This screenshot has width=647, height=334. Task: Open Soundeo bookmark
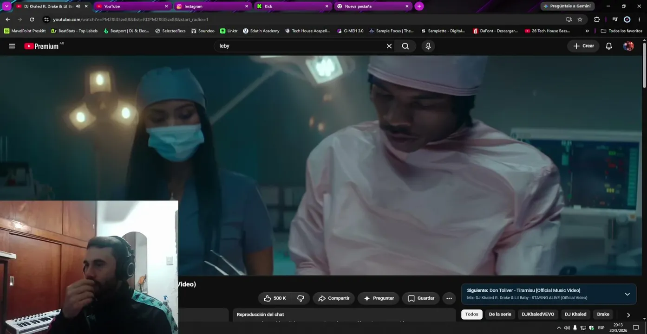203,31
